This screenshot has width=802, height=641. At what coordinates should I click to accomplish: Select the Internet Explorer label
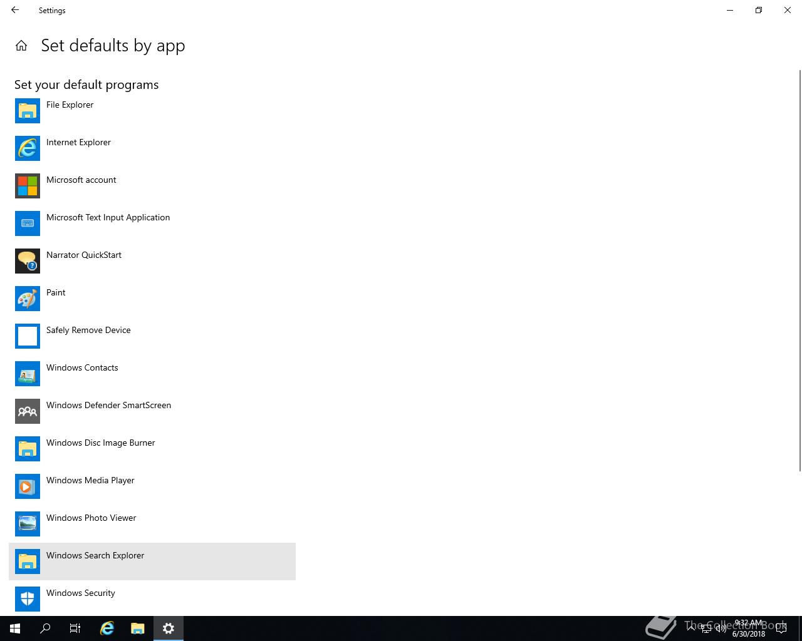tap(78, 142)
